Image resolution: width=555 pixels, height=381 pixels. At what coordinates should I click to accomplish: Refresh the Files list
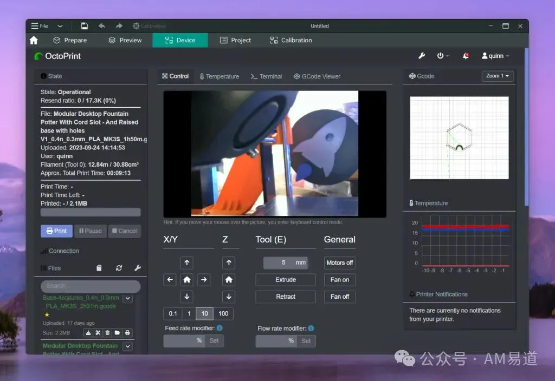point(119,268)
